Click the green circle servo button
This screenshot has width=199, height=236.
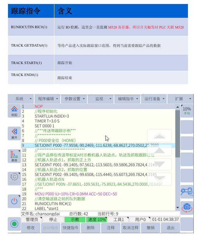pyautogui.click(x=14, y=224)
